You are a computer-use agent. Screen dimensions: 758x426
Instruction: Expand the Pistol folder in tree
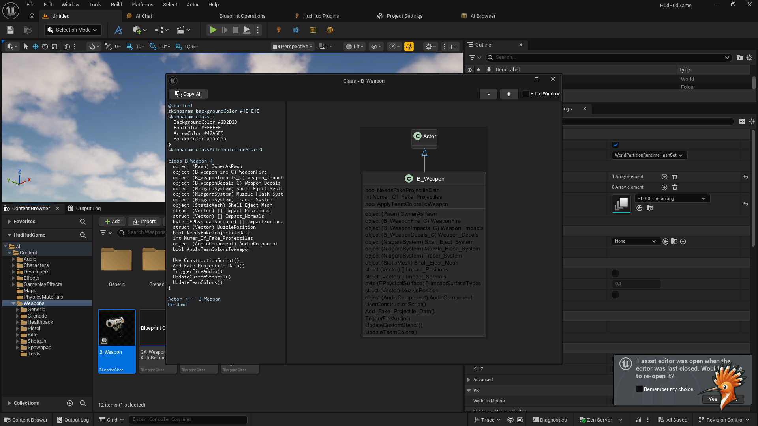click(x=17, y=329)
